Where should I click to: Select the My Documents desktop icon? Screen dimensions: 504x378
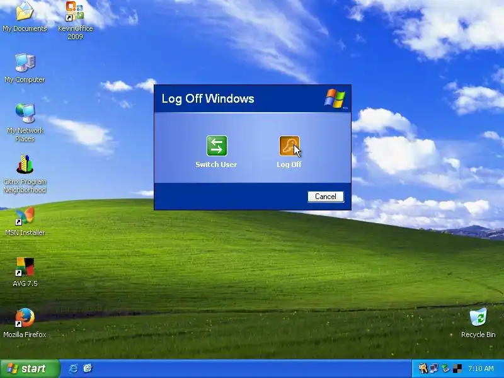click(25, 11)
